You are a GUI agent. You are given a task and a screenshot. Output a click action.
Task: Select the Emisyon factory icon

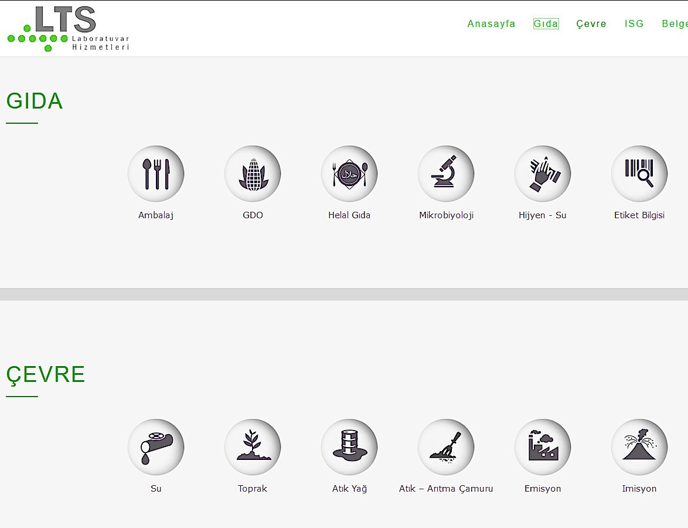[x=543, y=447]
